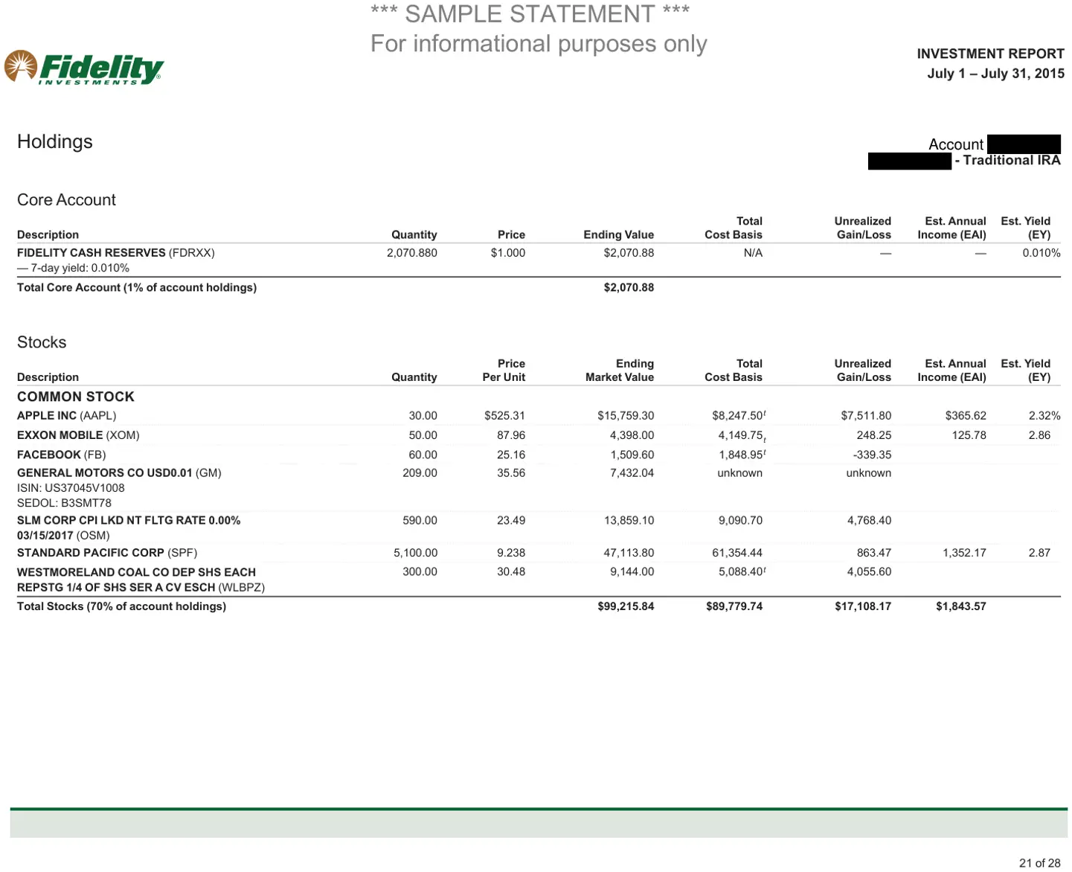Select Total Core Account (1% of account holdings)
The width and height of the screenshot is (1072, 872).
click(137, 287)
